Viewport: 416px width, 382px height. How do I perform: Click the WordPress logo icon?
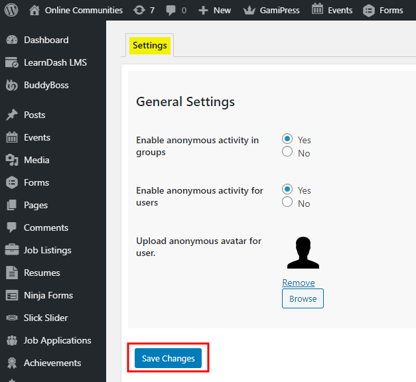(x=13, y=10)
